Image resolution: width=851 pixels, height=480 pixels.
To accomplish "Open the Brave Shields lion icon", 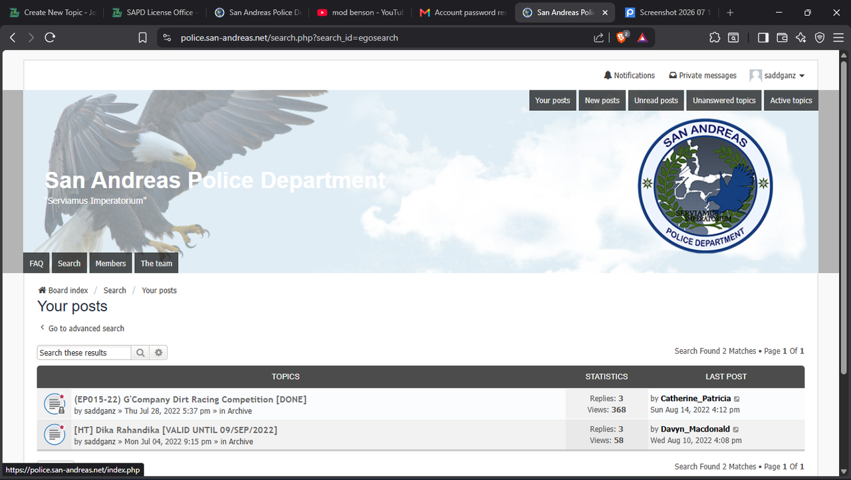I will [622, 38].
